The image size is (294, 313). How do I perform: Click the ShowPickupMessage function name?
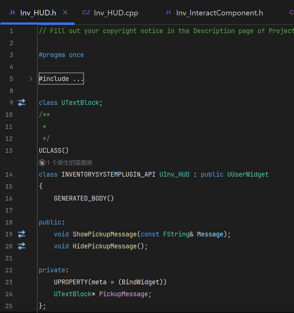point(105,234)
